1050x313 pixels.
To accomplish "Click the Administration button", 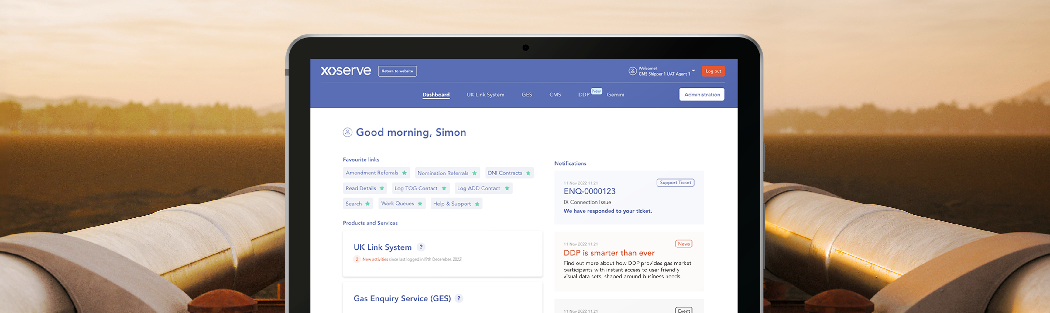I will click(x=702, y=94).
